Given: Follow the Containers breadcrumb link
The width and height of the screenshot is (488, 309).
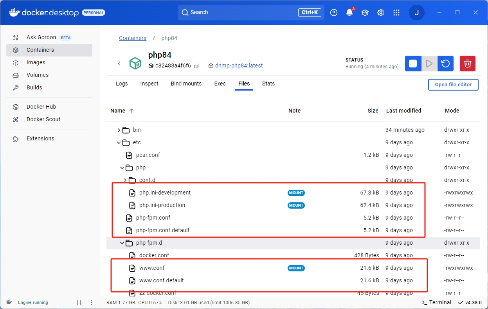Looking at the screenshot, I should [133, 38].
